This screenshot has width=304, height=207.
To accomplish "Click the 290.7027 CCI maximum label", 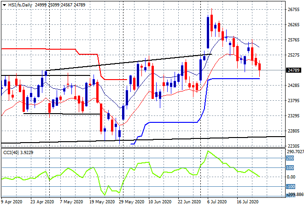I will click(295, 152).
